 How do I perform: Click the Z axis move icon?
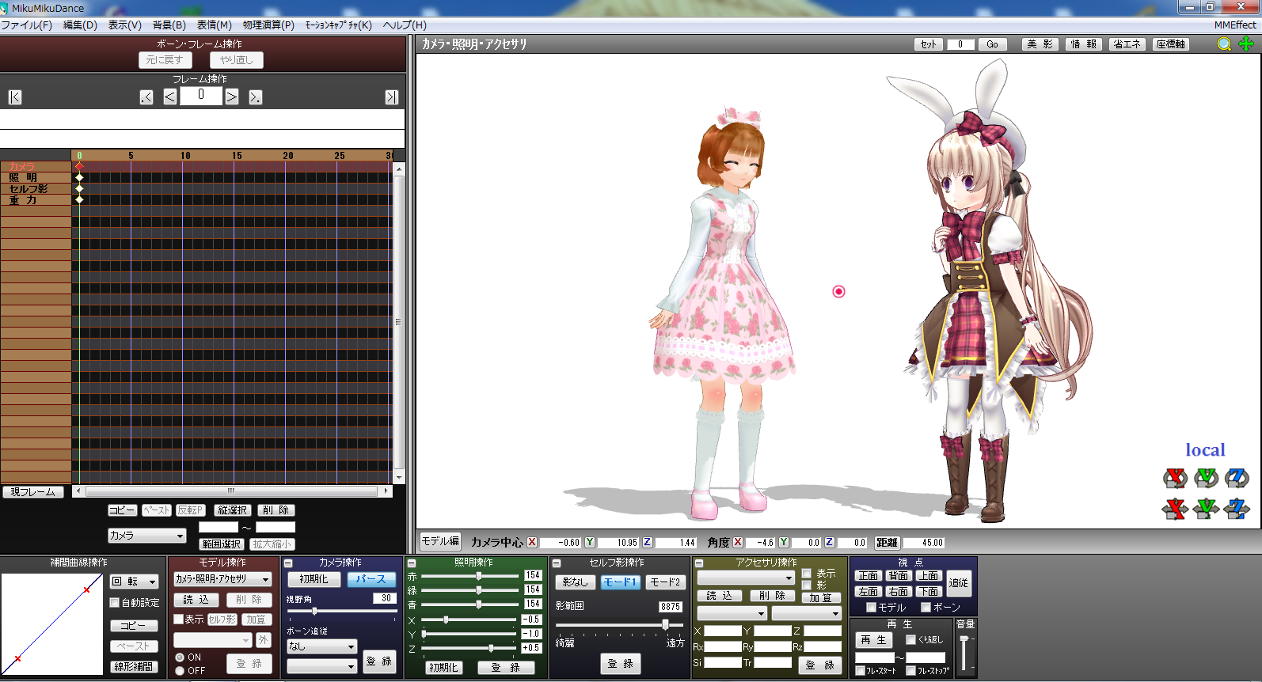[x=1237, y=509]
